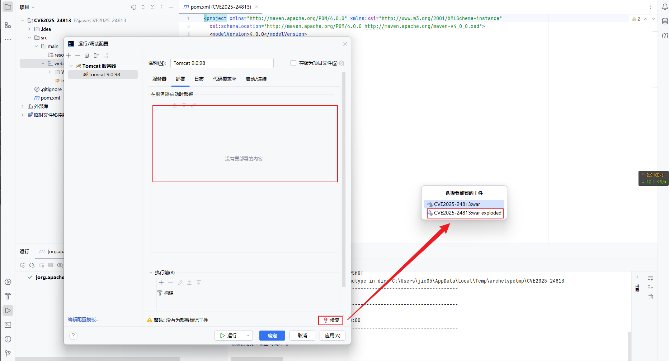Click the 运行 button in dialog
Screen dimensions: 669x361
[x=229, y=336]
